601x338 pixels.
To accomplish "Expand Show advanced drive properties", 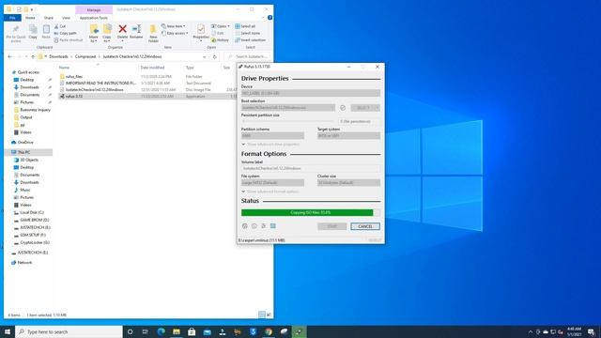I will pos(270,145).
